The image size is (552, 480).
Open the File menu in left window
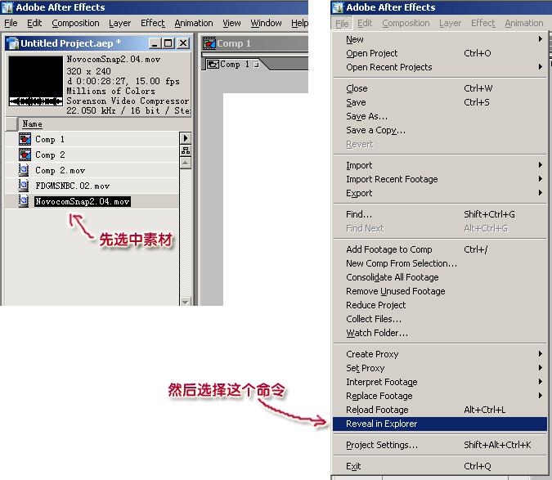coord(11,23)
